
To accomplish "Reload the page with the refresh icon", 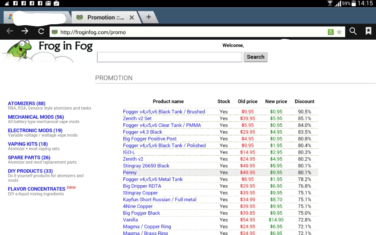I will [x=41, y=31].
